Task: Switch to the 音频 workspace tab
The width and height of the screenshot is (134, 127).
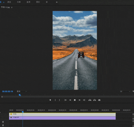Action: coord(28,2)
